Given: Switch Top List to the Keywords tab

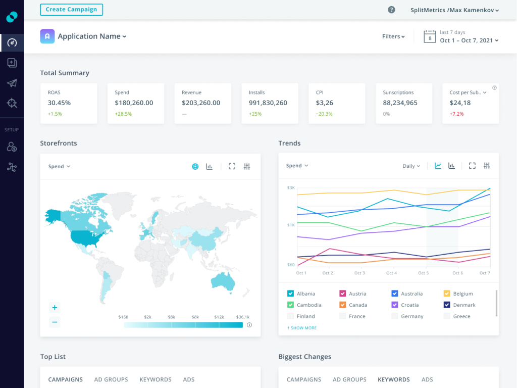Looking at the screenshot, I should pyautogui.click(x=155, y=379).
